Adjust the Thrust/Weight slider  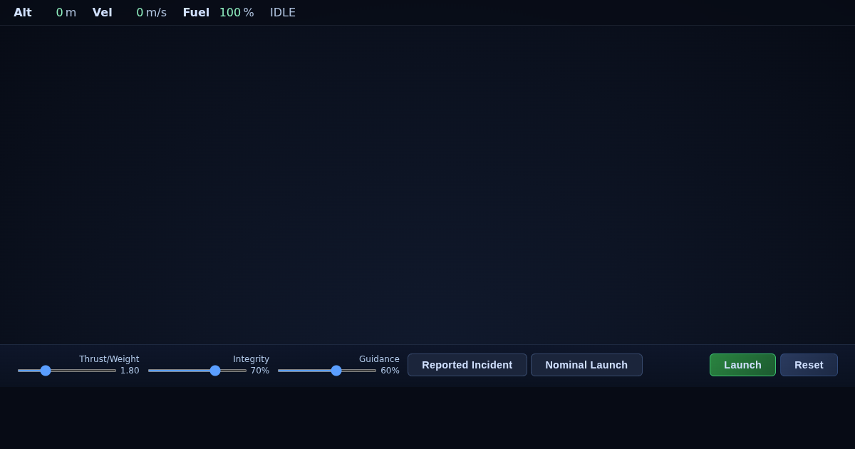[67, 371]
